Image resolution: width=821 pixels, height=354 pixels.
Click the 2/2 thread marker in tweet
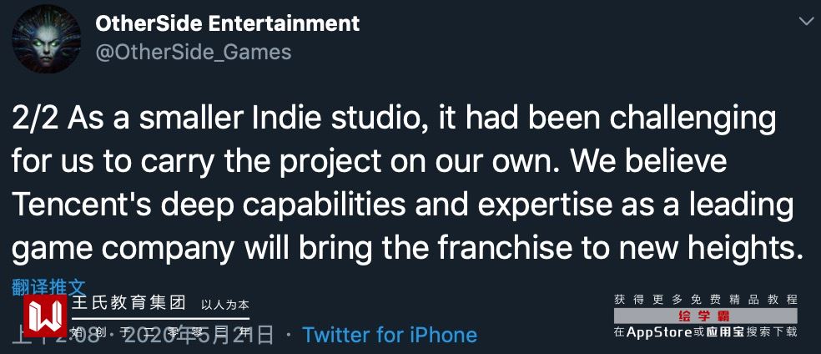tap(35, 118)
